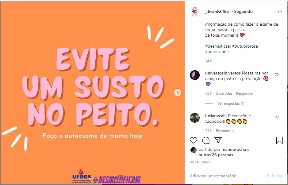Share post with paper plane icon

[218, 140]
